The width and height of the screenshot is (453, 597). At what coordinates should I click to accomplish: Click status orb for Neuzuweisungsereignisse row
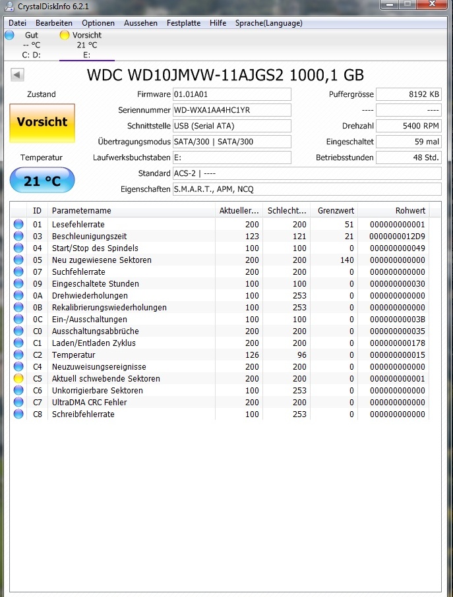pos(18,366)
